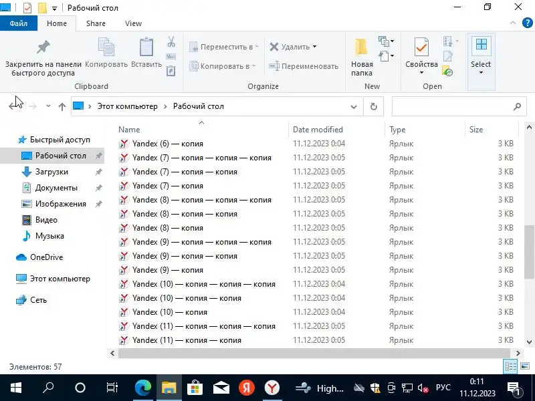Click Этот компьютер in the address breadcrumb

coord(128,106)
